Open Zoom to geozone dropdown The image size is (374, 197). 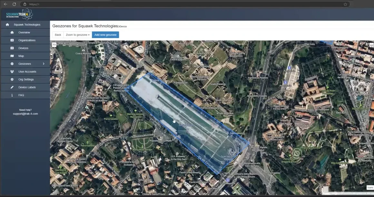pos(77,35)
